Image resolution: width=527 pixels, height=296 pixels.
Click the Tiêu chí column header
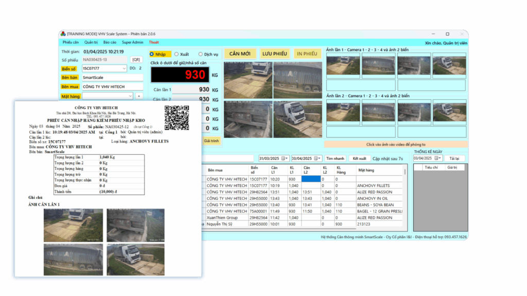tap(431, 168)
